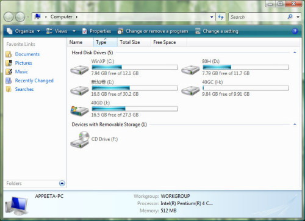Click inside the Search input field
Viewport: 305px width, 221px height.
coord(257,17)
